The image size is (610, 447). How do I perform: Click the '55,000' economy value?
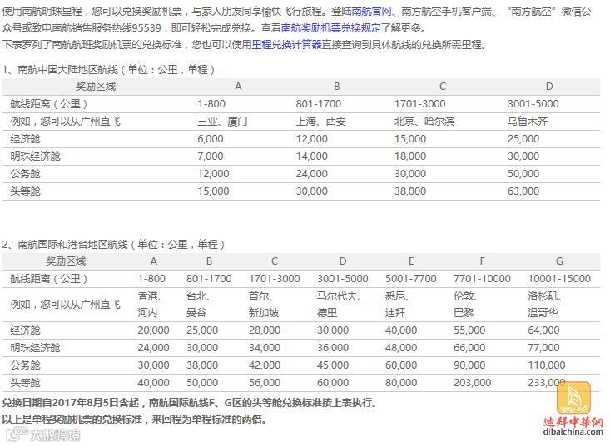click(469, 330)
